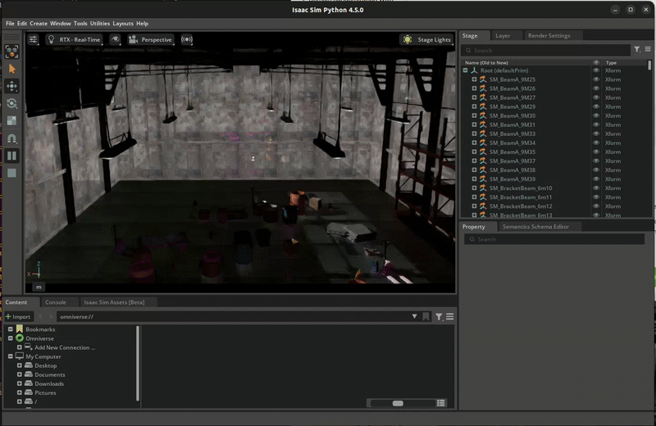Click the Stage Lights button
This screenshot has width=656, height=426.
(426, 39)
